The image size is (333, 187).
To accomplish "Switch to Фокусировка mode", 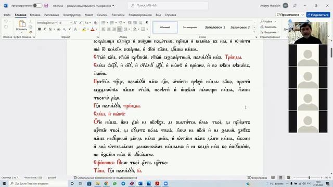I will (x=257, y=178).
